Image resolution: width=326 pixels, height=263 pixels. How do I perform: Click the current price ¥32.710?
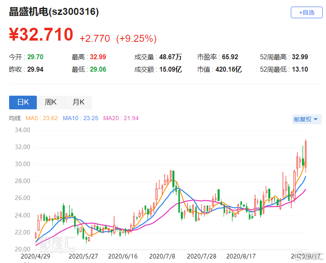41,34
